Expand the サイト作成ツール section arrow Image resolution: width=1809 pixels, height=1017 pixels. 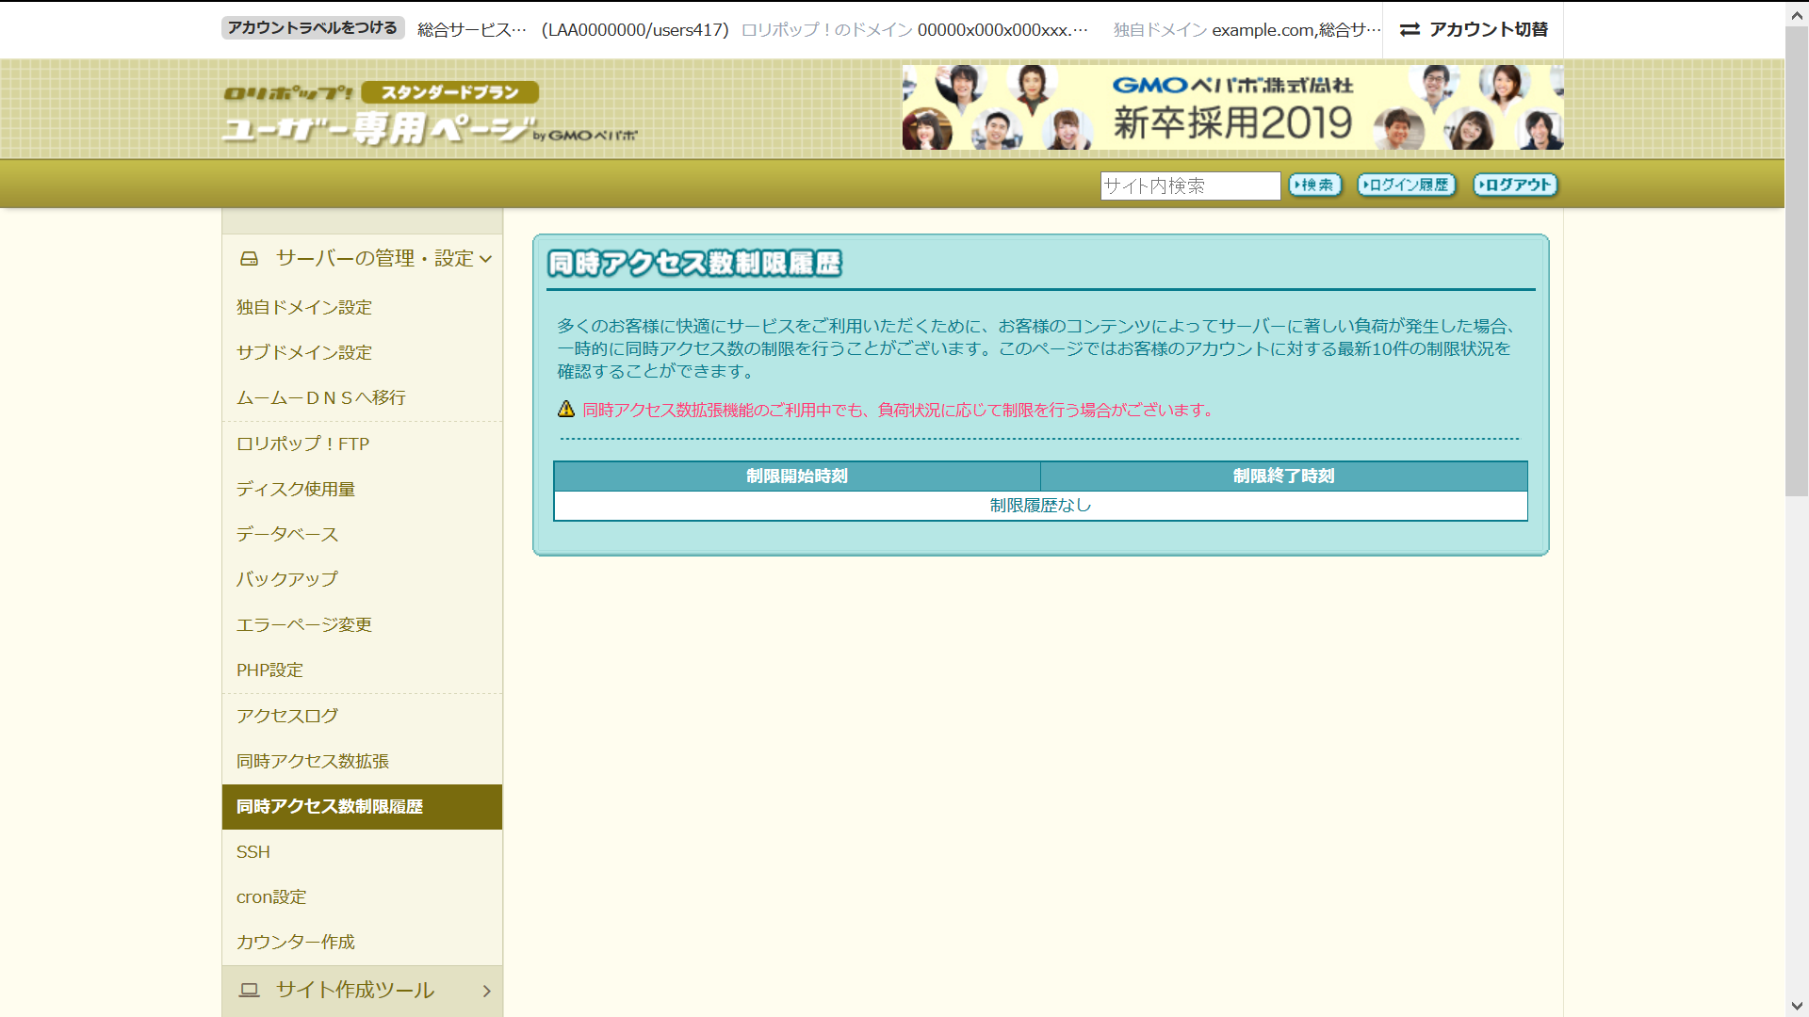point(486,991)
